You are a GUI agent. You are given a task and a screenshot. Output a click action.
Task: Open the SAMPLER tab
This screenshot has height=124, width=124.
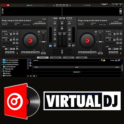pos(56,58)
